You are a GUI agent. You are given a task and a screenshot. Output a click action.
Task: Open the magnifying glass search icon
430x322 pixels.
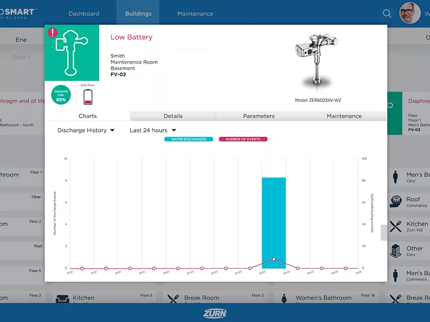pyautogui.click(x=387, y=13)
